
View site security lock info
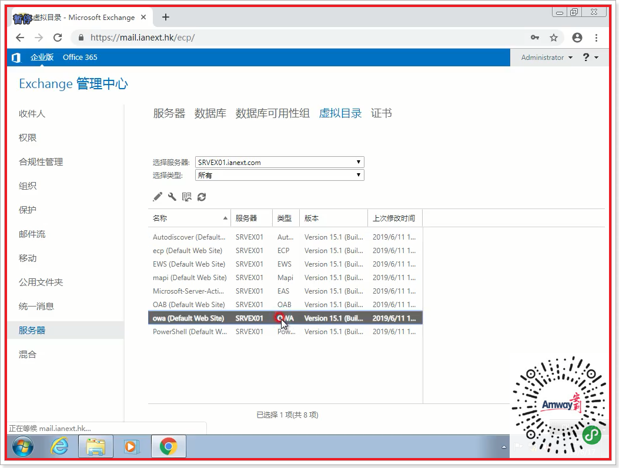[81, 38]
